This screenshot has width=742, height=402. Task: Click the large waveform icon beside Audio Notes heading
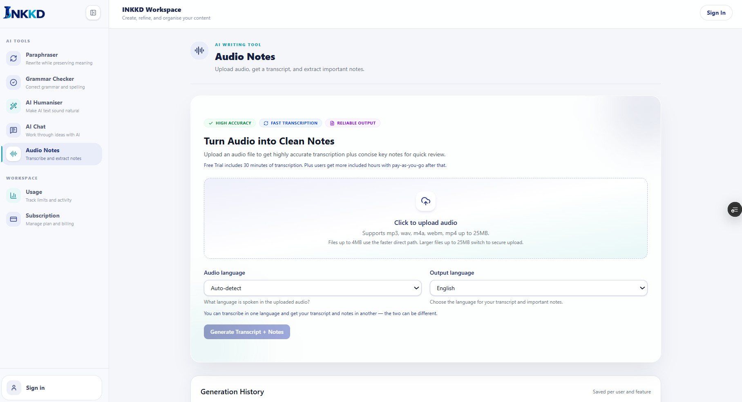pos(199,51)
